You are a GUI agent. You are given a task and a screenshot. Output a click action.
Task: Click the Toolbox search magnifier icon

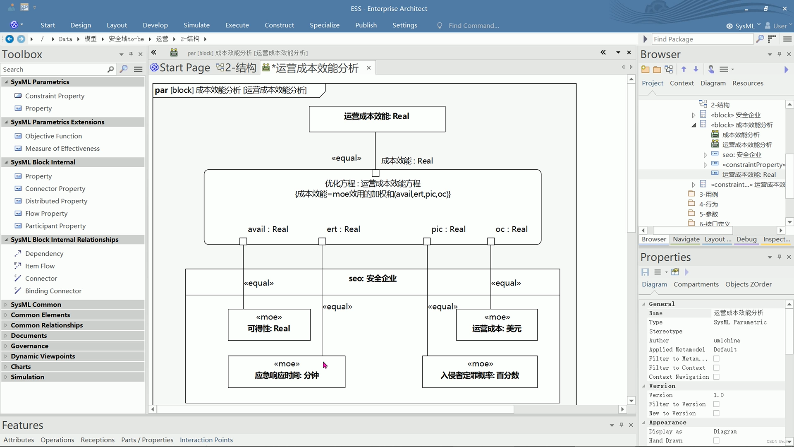tap(110, 70)
